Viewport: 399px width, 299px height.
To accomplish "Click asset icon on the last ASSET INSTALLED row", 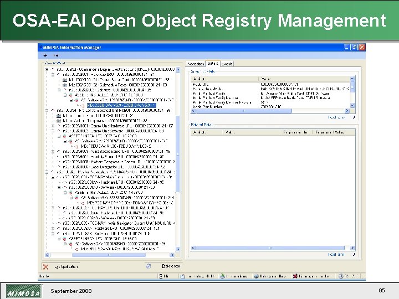I will click(65, 239).
